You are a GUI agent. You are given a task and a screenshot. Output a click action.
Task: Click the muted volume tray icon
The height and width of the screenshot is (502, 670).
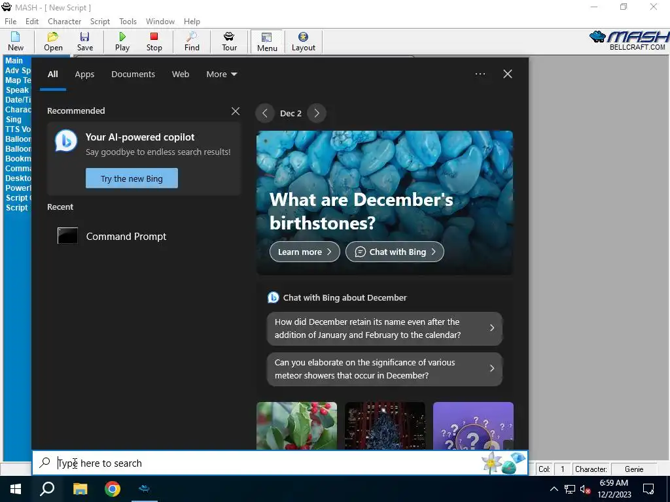(x=585, y=490)
